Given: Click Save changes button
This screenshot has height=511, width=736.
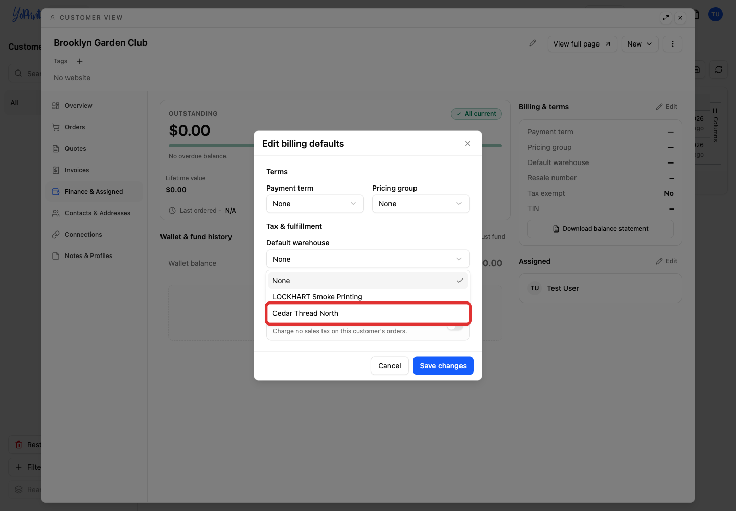Looking at the screenshot, I should click(443, 366).
